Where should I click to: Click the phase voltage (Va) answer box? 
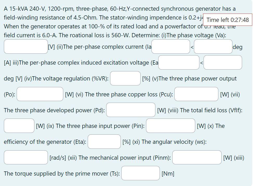click(25, 46)
